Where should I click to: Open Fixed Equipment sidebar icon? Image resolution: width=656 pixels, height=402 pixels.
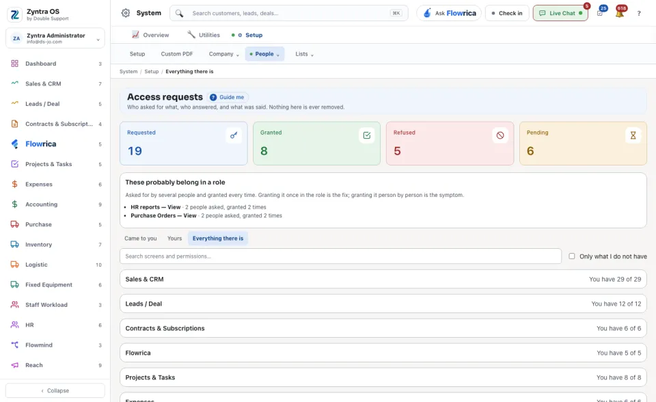14,284
